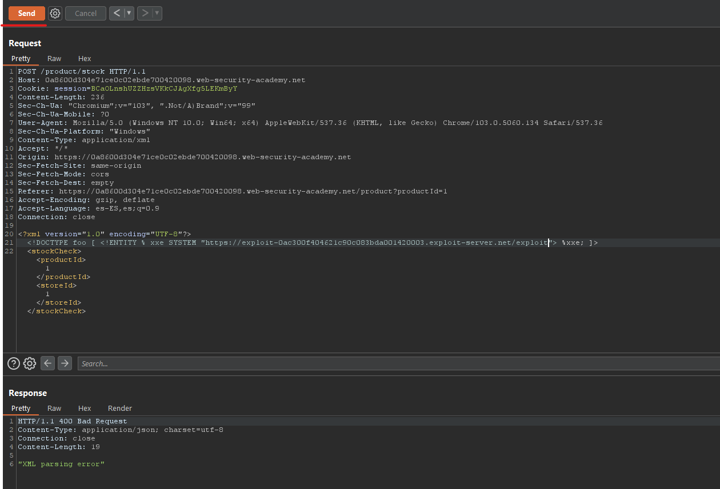Click the Content-Type: application/xml header
720x489 pixels.
click(x=84, y=140)
